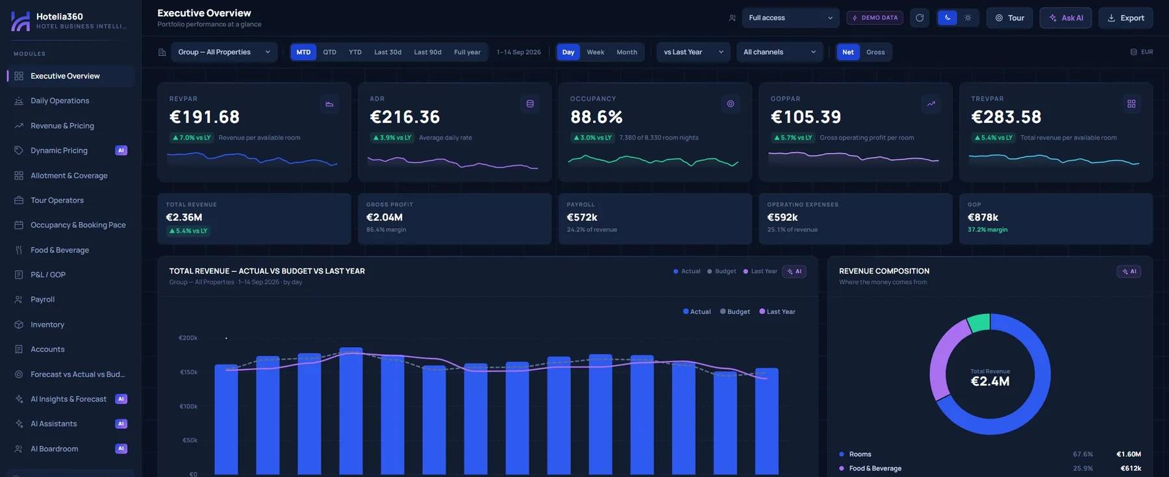The width and height of the screenshot is (1169, 477).
Task: Click the GOP €878k card
Action: (1056, 219)
